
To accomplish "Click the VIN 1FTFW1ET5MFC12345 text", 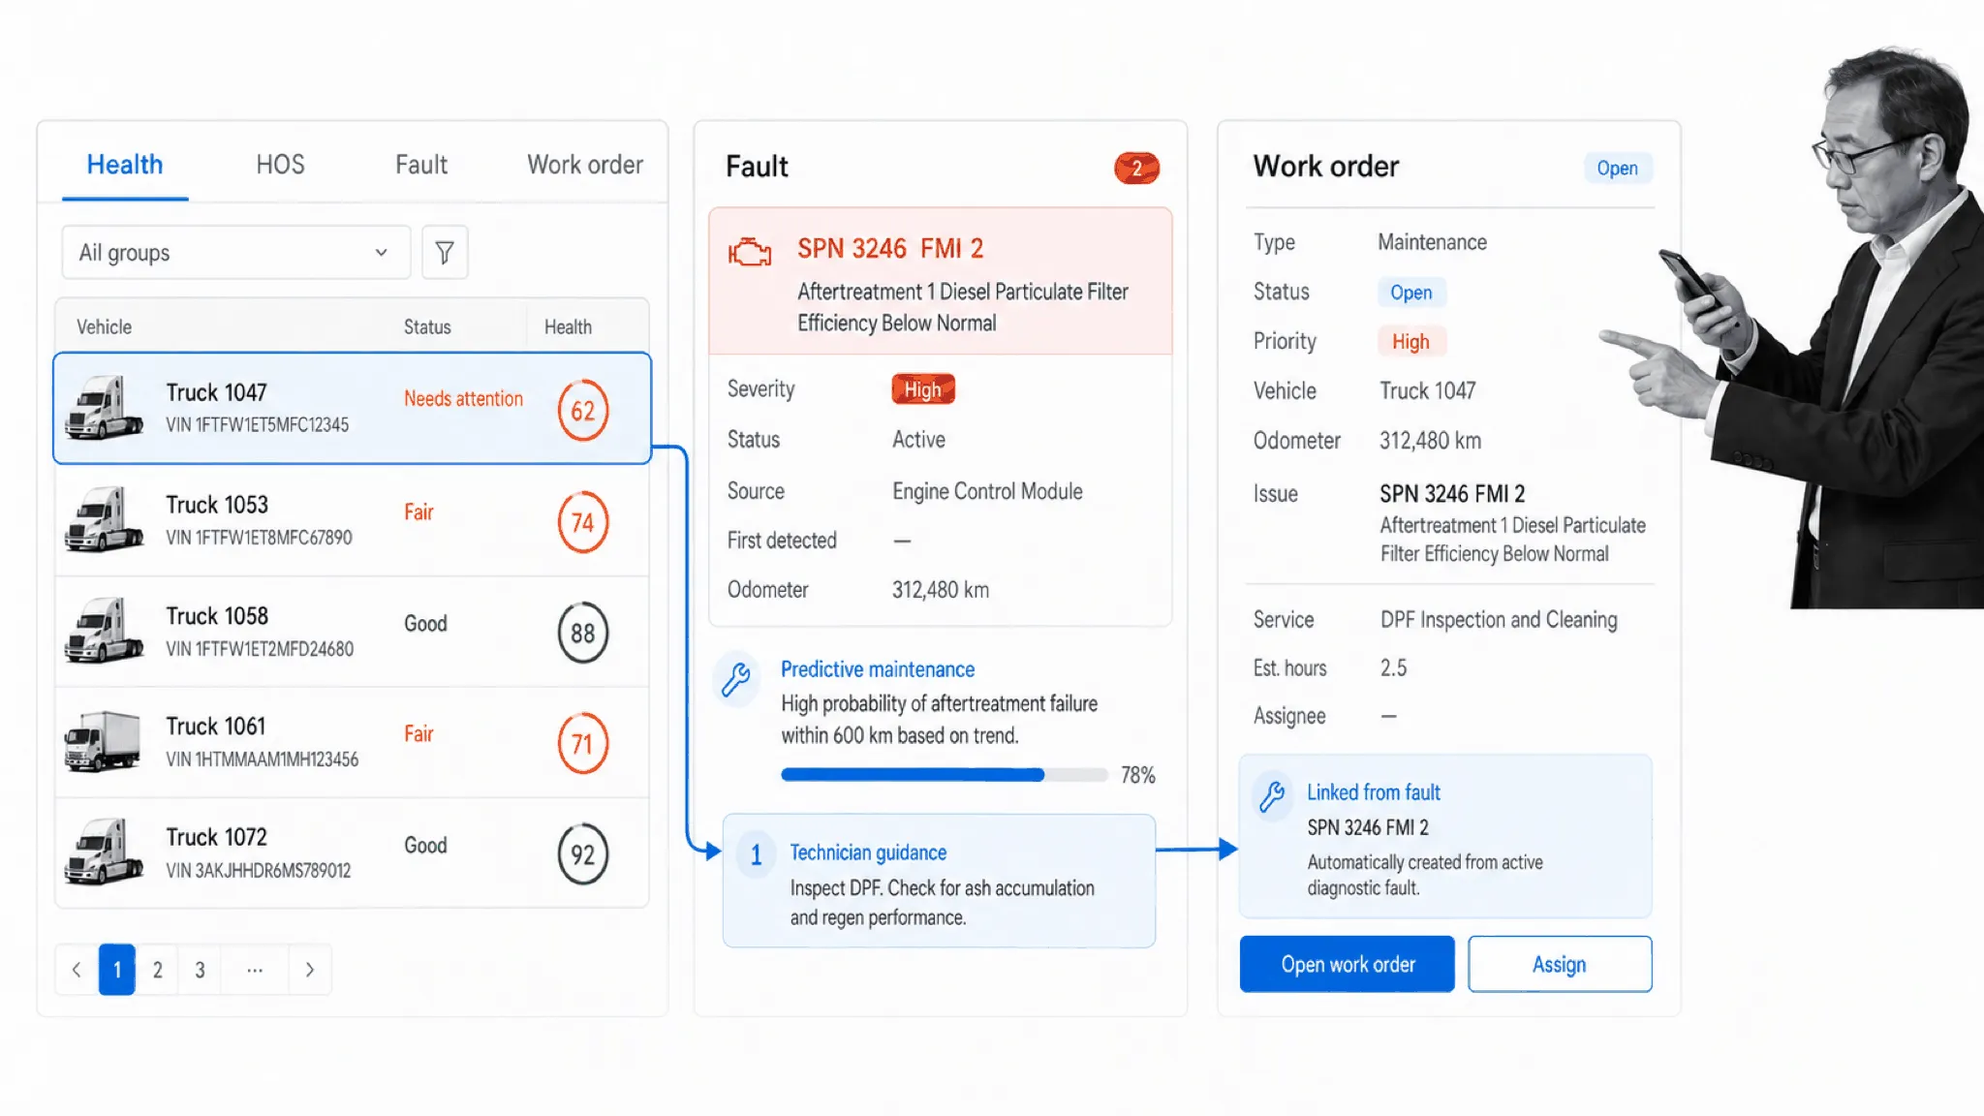I will pos(257,425).
